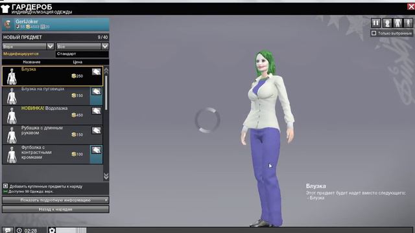Open the 'Все' filter dropdown
The width and height of the screenshot is (415, 233).
click(82, 47)
